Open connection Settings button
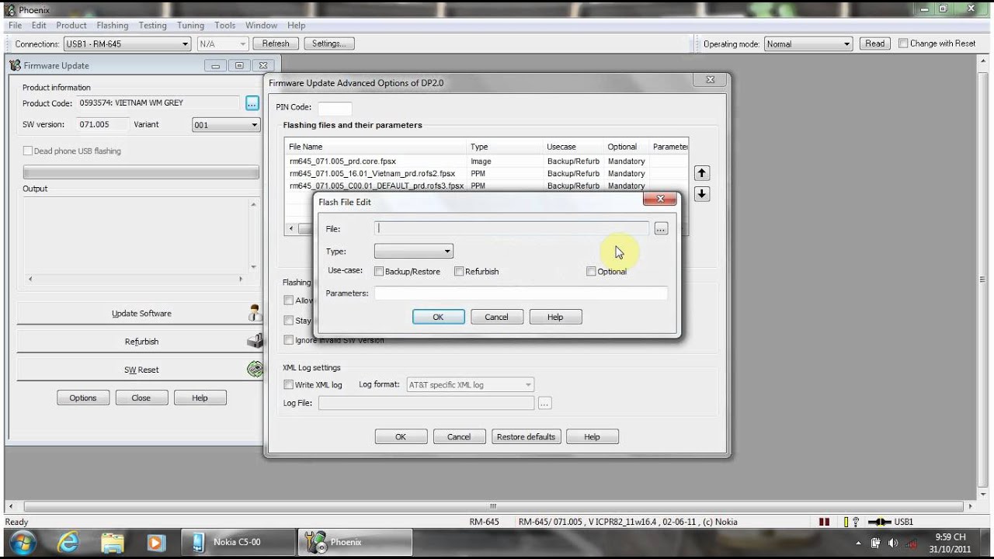This screenshot has height=559, width=994. coord(329,43)
